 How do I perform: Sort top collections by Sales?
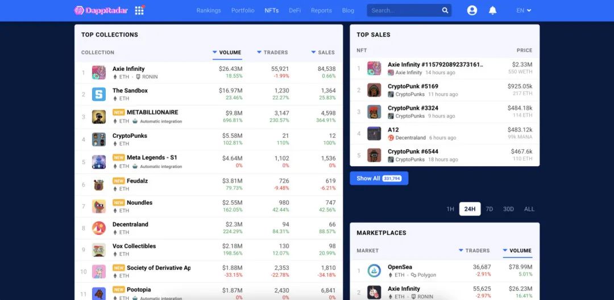[323, 52]
